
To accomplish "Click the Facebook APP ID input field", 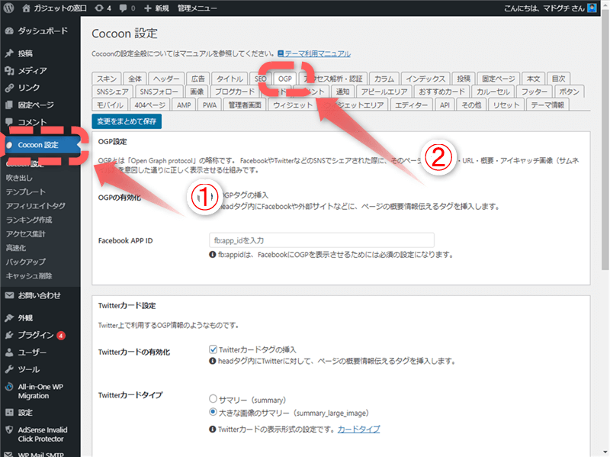I will (321, 240).
